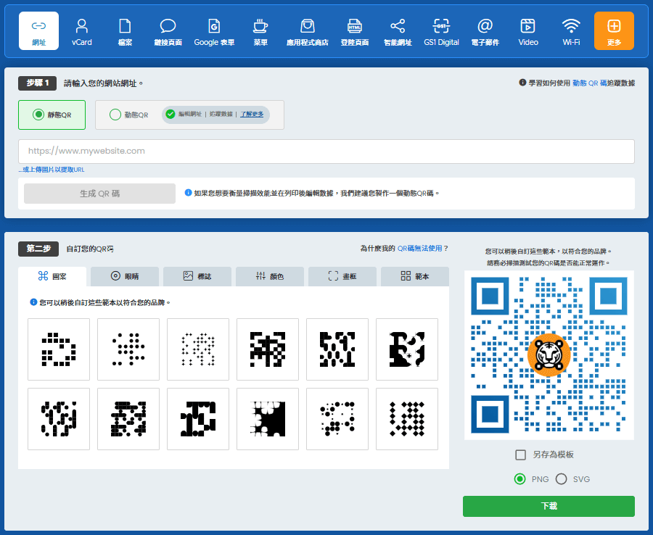
Task: Pick the flower-cutout QR pattern thumbnail
Action: coord(268,419)
